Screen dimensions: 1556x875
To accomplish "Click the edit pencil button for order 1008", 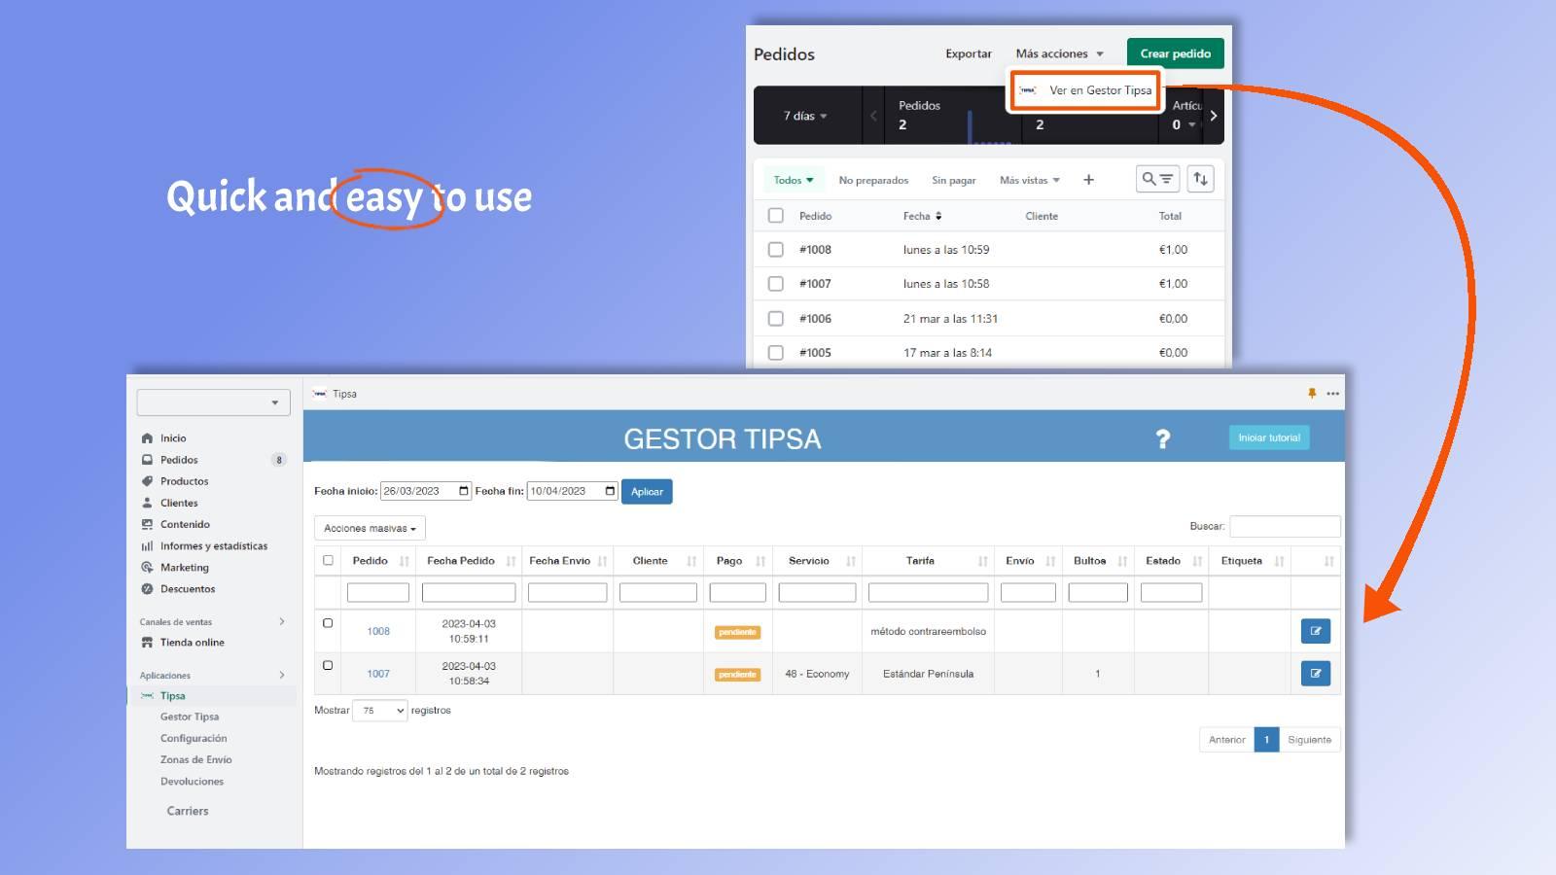I will tap(1315, 630).
